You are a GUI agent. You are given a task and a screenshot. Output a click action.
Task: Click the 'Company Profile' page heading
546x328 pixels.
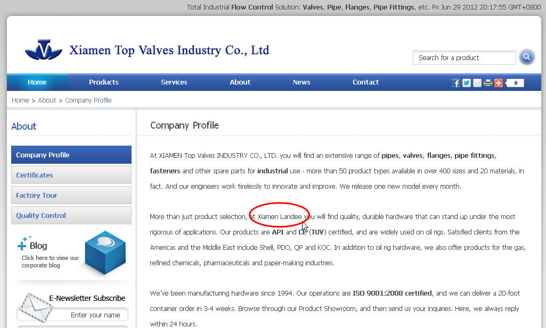pos(184,125)
